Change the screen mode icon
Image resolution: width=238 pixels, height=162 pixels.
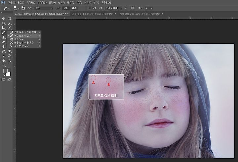click(9, 80)
